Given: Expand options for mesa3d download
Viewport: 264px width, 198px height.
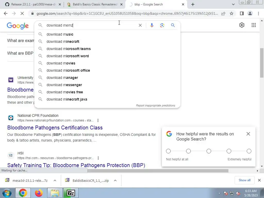Looking at the screenshot, I should 55,180.
